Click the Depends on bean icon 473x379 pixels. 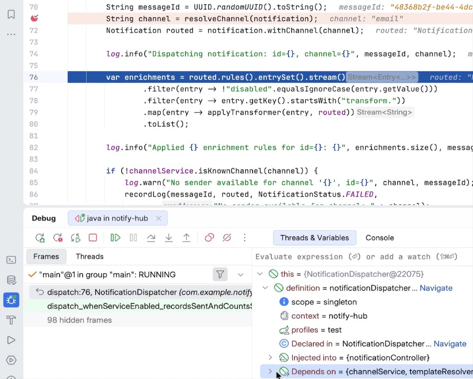point(284,372)
